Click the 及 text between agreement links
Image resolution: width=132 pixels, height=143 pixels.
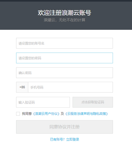(x=62, y=114)
